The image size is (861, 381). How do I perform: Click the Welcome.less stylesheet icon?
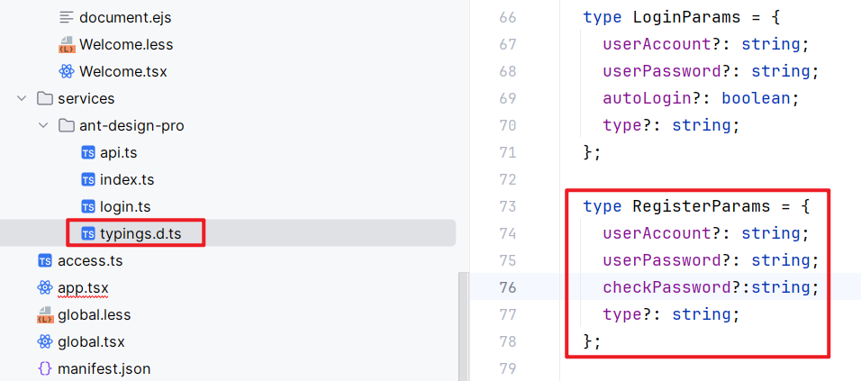(x=66, y=44)
